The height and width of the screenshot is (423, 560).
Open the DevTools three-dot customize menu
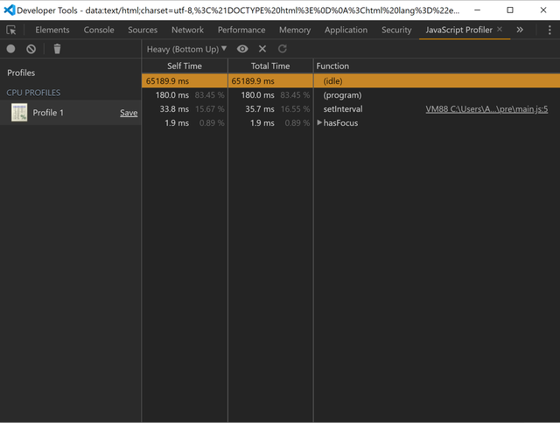click(549, 30)
